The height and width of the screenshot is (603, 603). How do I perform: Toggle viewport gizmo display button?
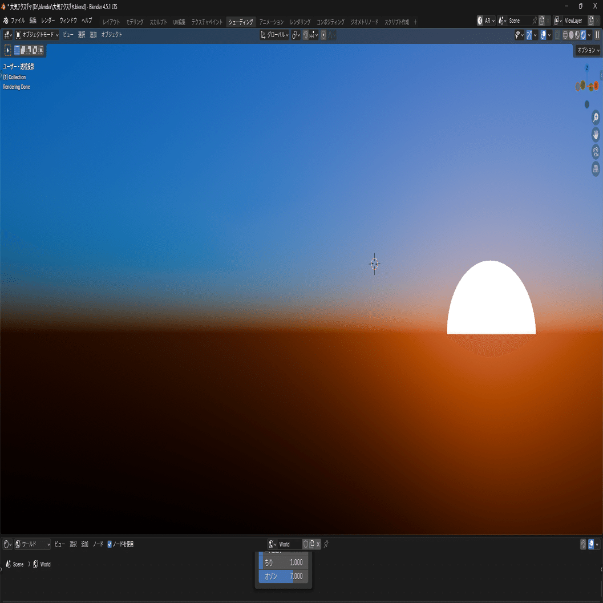tap(529, 35)
